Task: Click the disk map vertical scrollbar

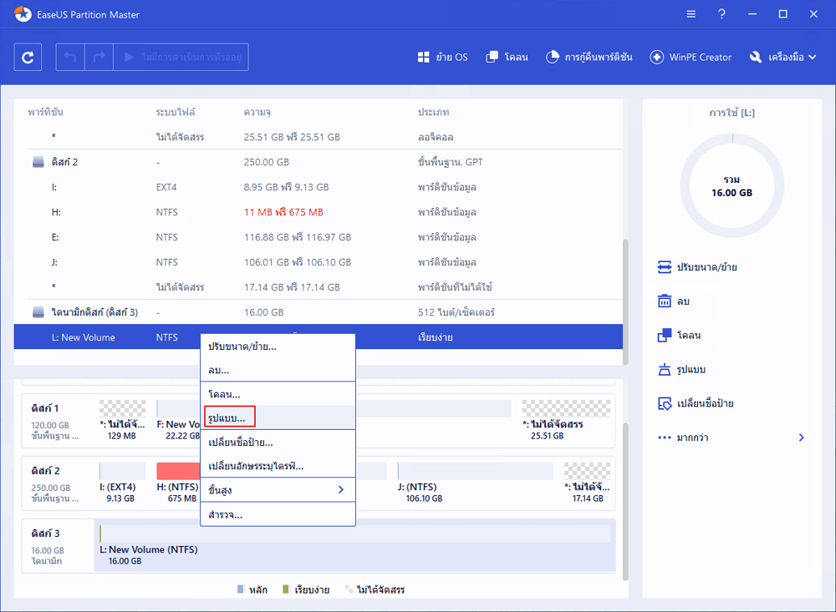Action: [x=625, y=501]
